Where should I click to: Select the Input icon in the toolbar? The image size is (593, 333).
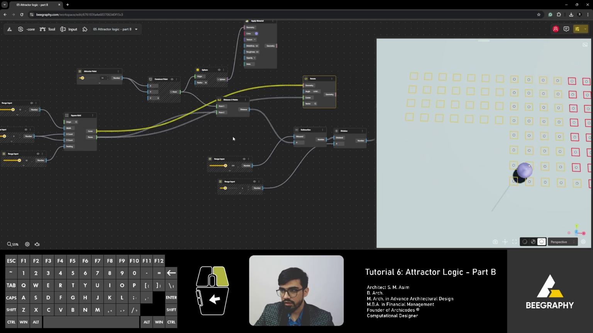69,29
